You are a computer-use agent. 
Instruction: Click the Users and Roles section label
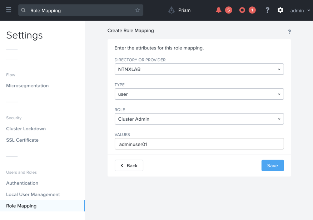point(21,172)
